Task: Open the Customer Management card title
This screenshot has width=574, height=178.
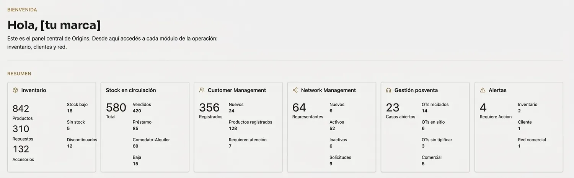Action: 237,90
